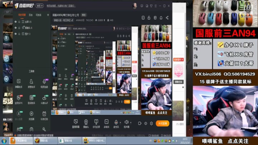Toggle the lock on the 全屏 15 source
The width and height of the screenshot is (258, 145).
(x=19, y=22)
